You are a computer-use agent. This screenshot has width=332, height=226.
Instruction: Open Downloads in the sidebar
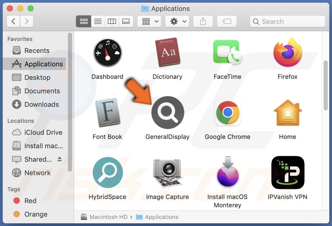coord(35,104)
